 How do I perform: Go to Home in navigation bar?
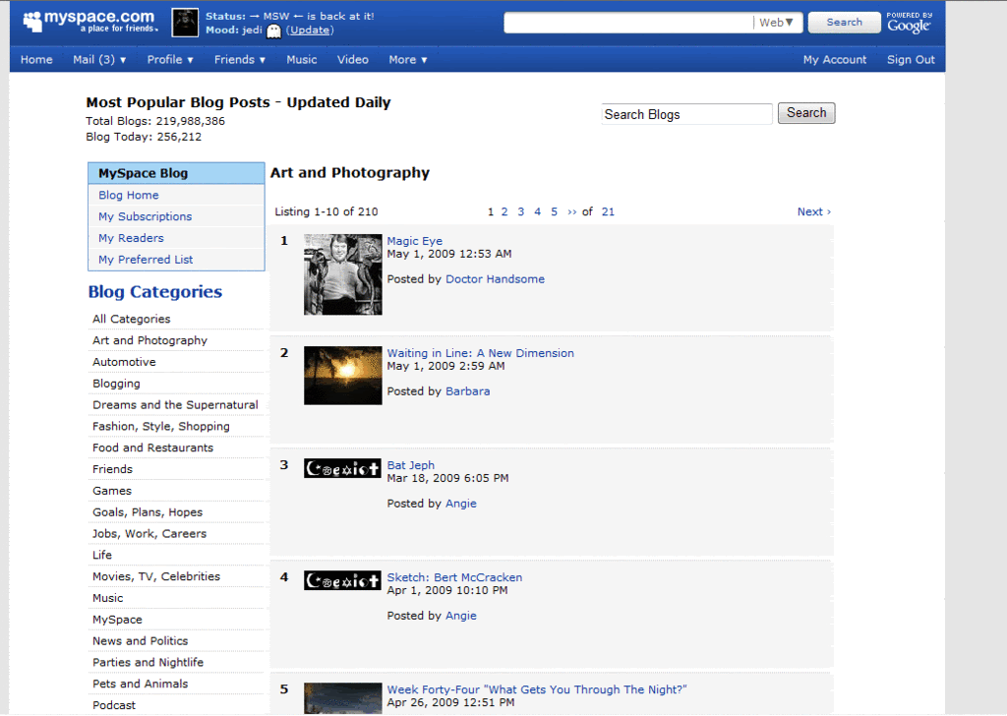tap(36, 60)
